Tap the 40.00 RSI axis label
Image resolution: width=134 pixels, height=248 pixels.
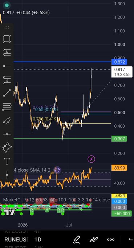pyautogui.click(x=119, y=183)
